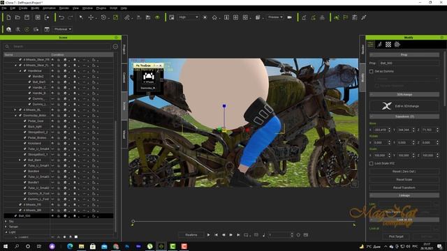This screenshot has width=447, height=251.
Task: Click the Redo arrow icon
Action: tap(70, 17)
